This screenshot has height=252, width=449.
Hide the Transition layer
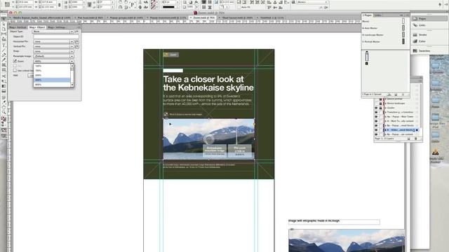tap(376, 112)
